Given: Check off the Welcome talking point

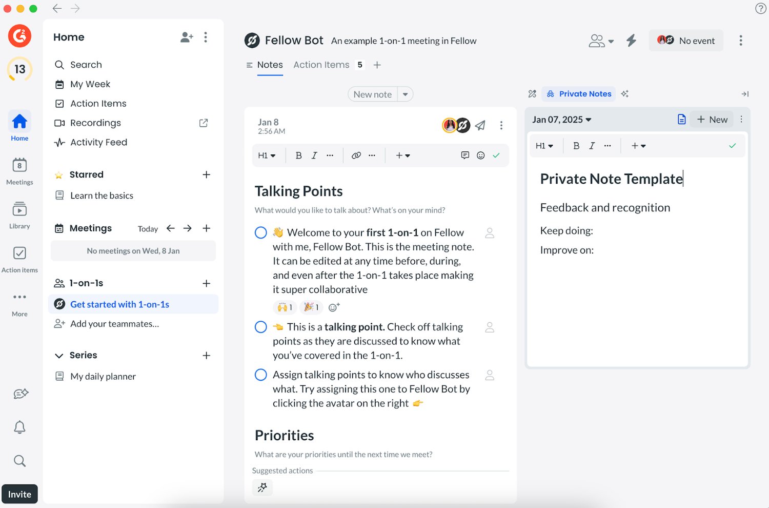Looking at the screenshot, I should [x=261, y=233].
